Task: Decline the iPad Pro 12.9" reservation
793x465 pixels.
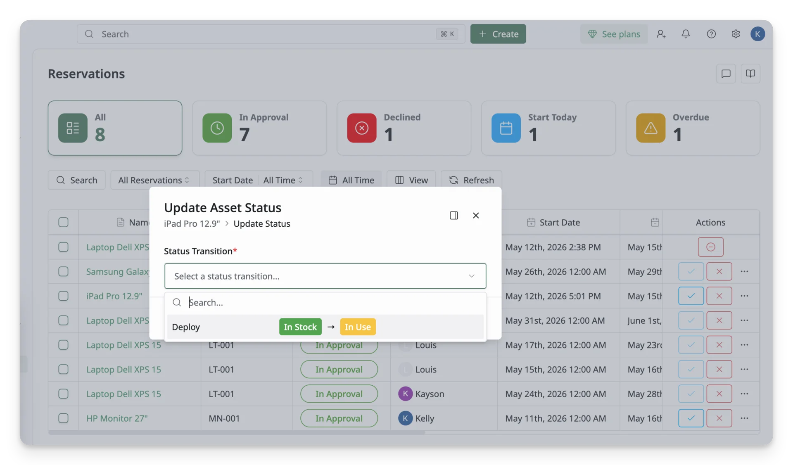Action: (719, 296)
